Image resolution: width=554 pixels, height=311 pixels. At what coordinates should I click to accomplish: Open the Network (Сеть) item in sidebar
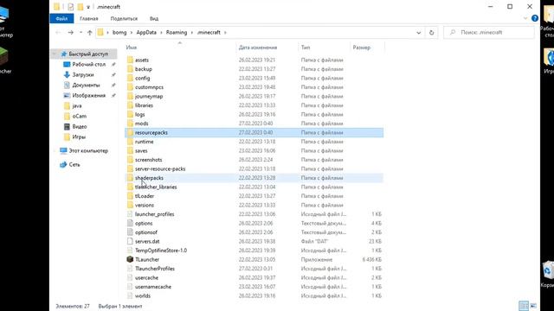[x=74, y=165]
